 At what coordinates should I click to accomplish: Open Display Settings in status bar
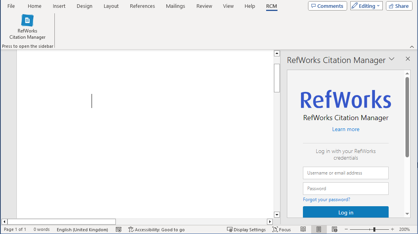[246, 229]
